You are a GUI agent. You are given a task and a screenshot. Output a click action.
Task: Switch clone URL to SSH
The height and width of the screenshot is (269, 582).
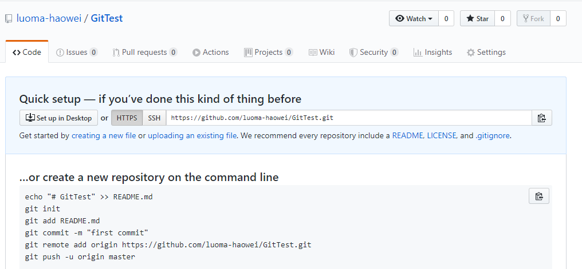[155, 118]
